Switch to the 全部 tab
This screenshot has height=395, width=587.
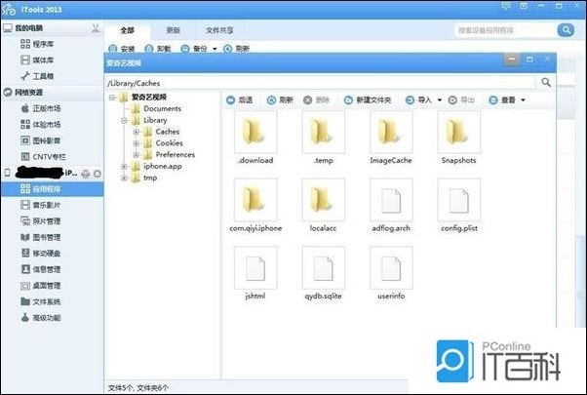pyautogui.click(x=128, y=30)
